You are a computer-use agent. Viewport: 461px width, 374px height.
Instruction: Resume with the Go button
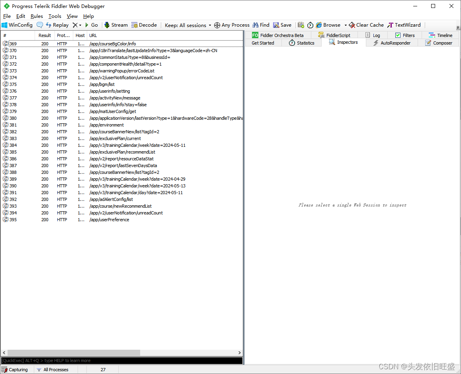point(92,25)
